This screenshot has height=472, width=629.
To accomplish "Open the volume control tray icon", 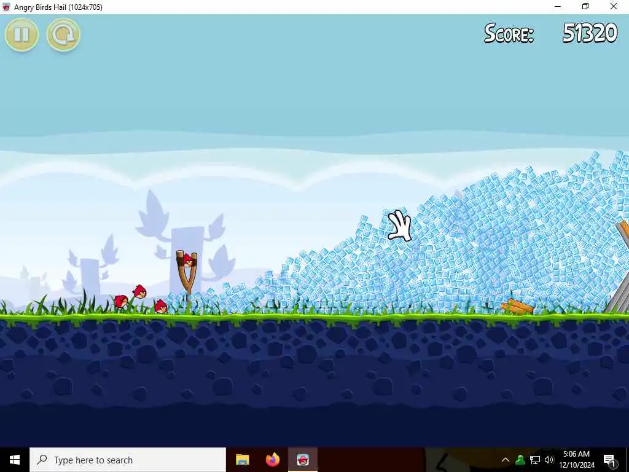I will (549, 460).
